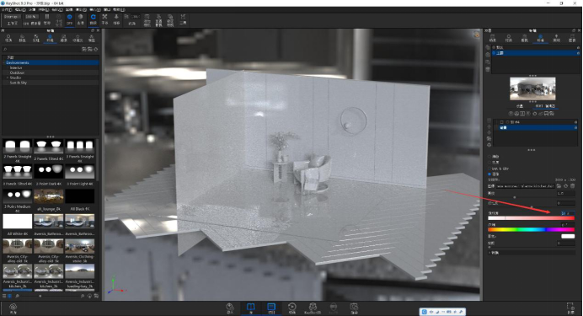Expand the Studio folder in the library tree
Screen dimensions: 583x316
coord(8,78)
